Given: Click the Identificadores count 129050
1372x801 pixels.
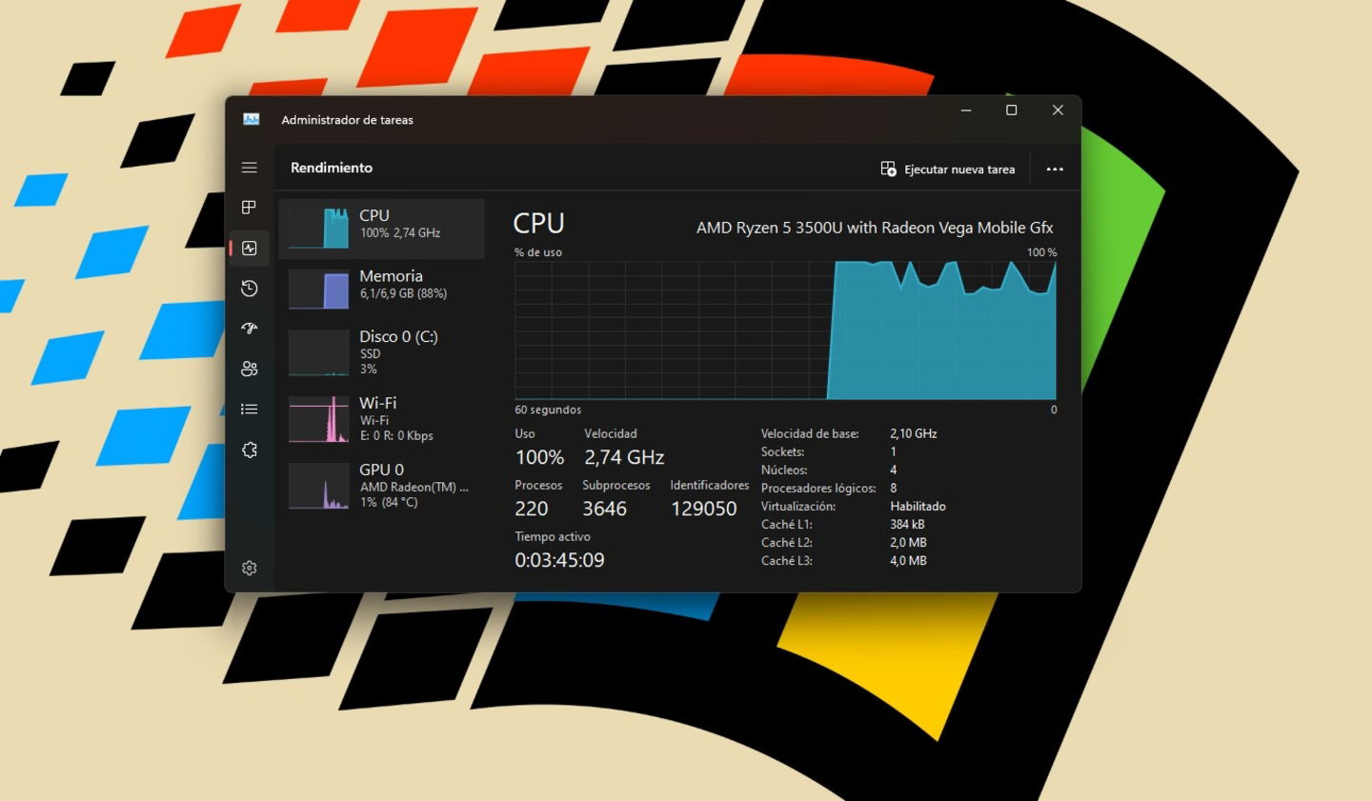Looking at the screenshot, I should click(704, 509).
